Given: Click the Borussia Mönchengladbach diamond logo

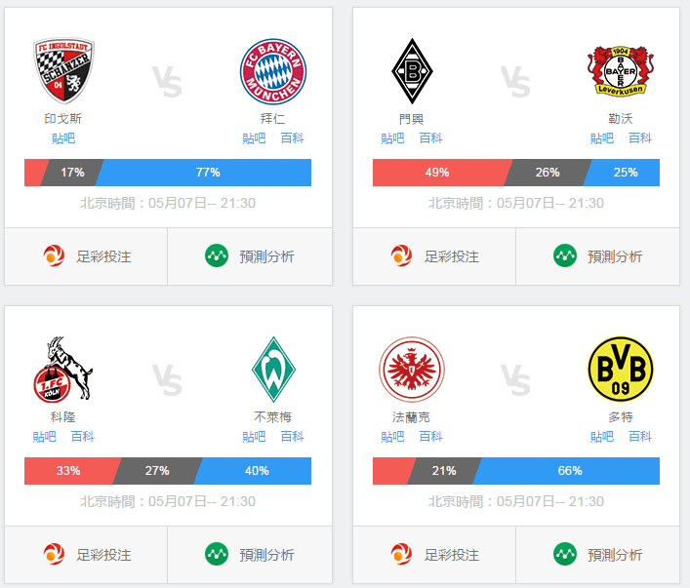Looking at the screenshot, I should pos(412,71).
